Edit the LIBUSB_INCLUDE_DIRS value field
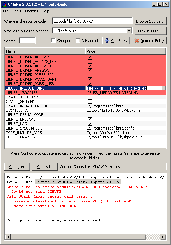This screenshot has width=171, height=245. point(123,88)
